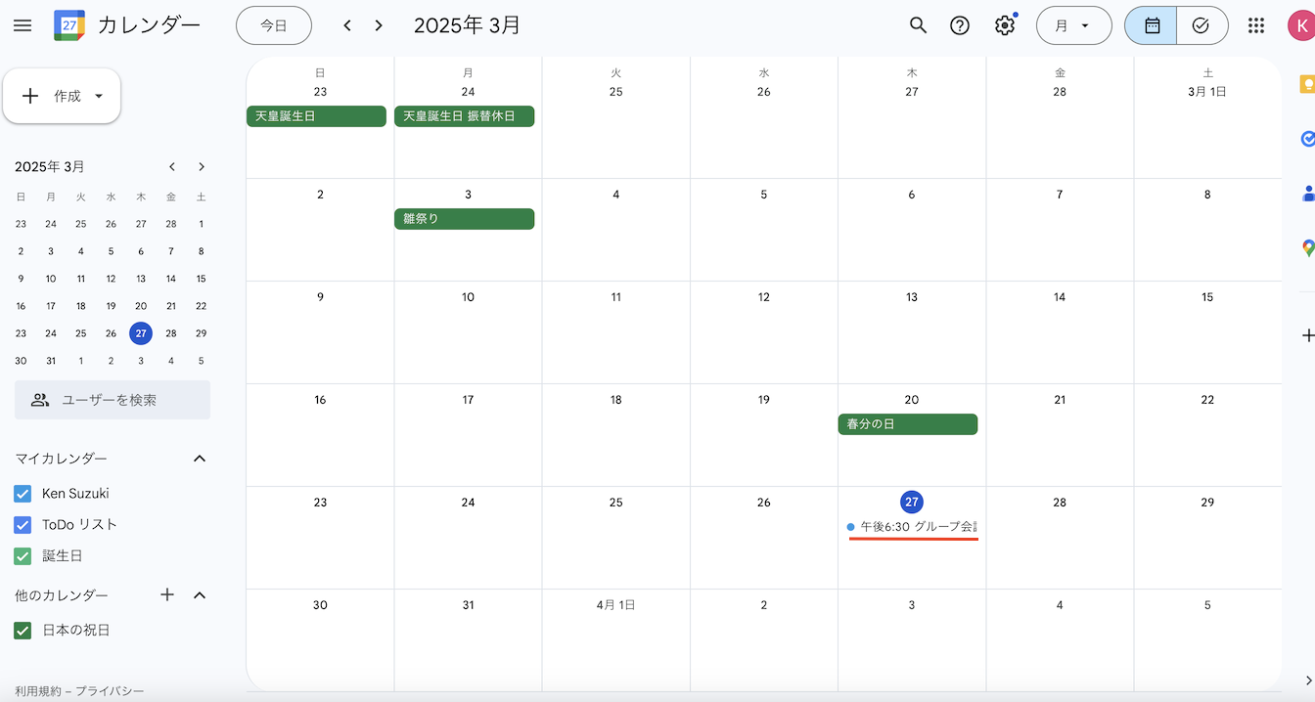1315x702 pixels.
Task: Uncheck the Ken Suzuki calendar
Action: 23,494
